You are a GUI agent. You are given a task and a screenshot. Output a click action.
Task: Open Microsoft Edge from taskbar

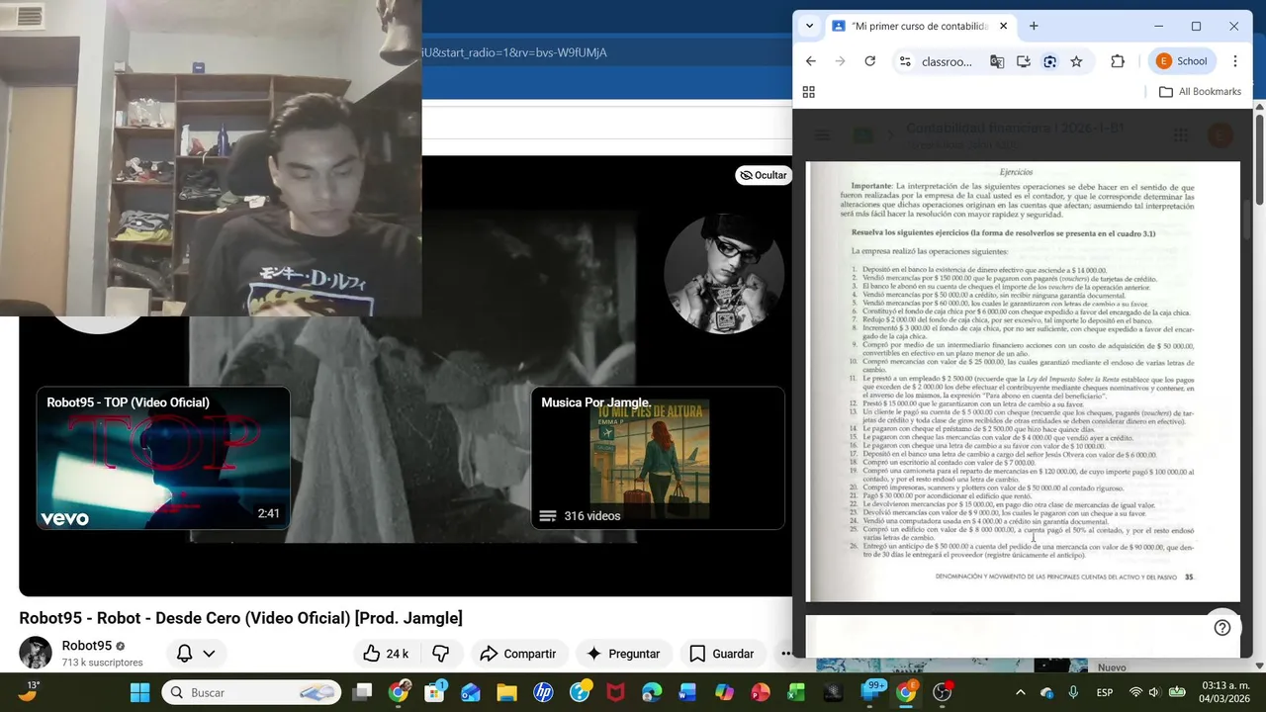point(652,692)
